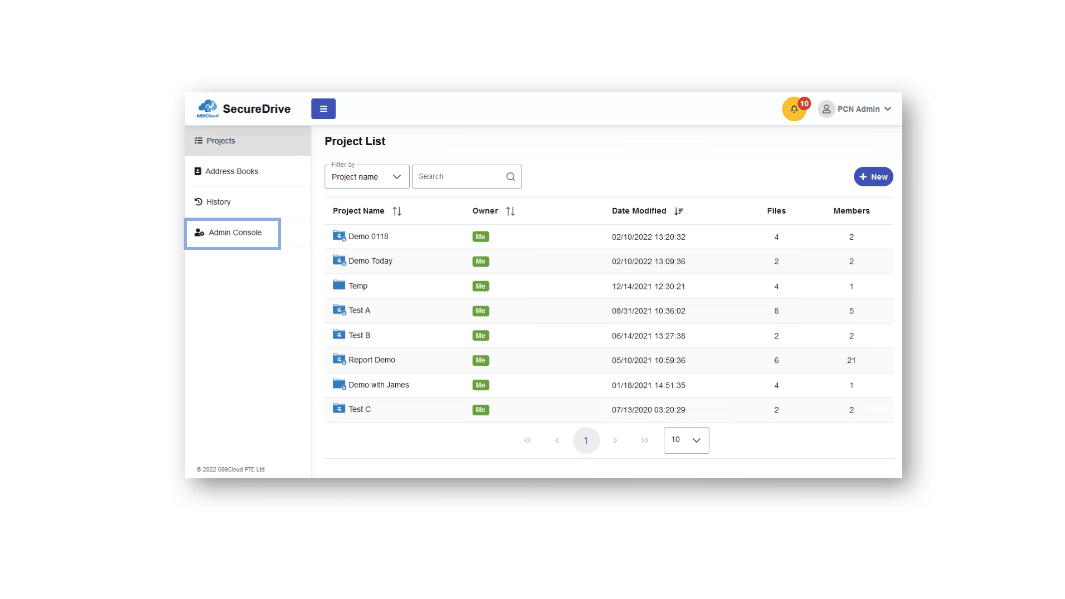
Task: Click the Project List heading
Action: pyautogui.click(x=355, y=141)
